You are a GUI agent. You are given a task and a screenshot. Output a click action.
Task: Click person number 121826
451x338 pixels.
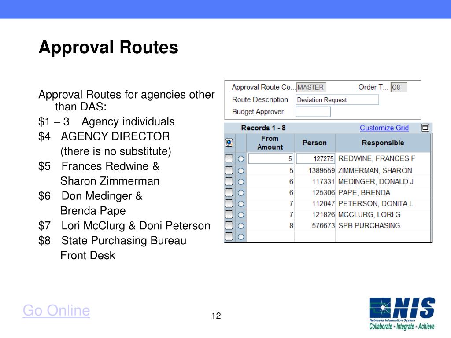[x=323, y=215]
